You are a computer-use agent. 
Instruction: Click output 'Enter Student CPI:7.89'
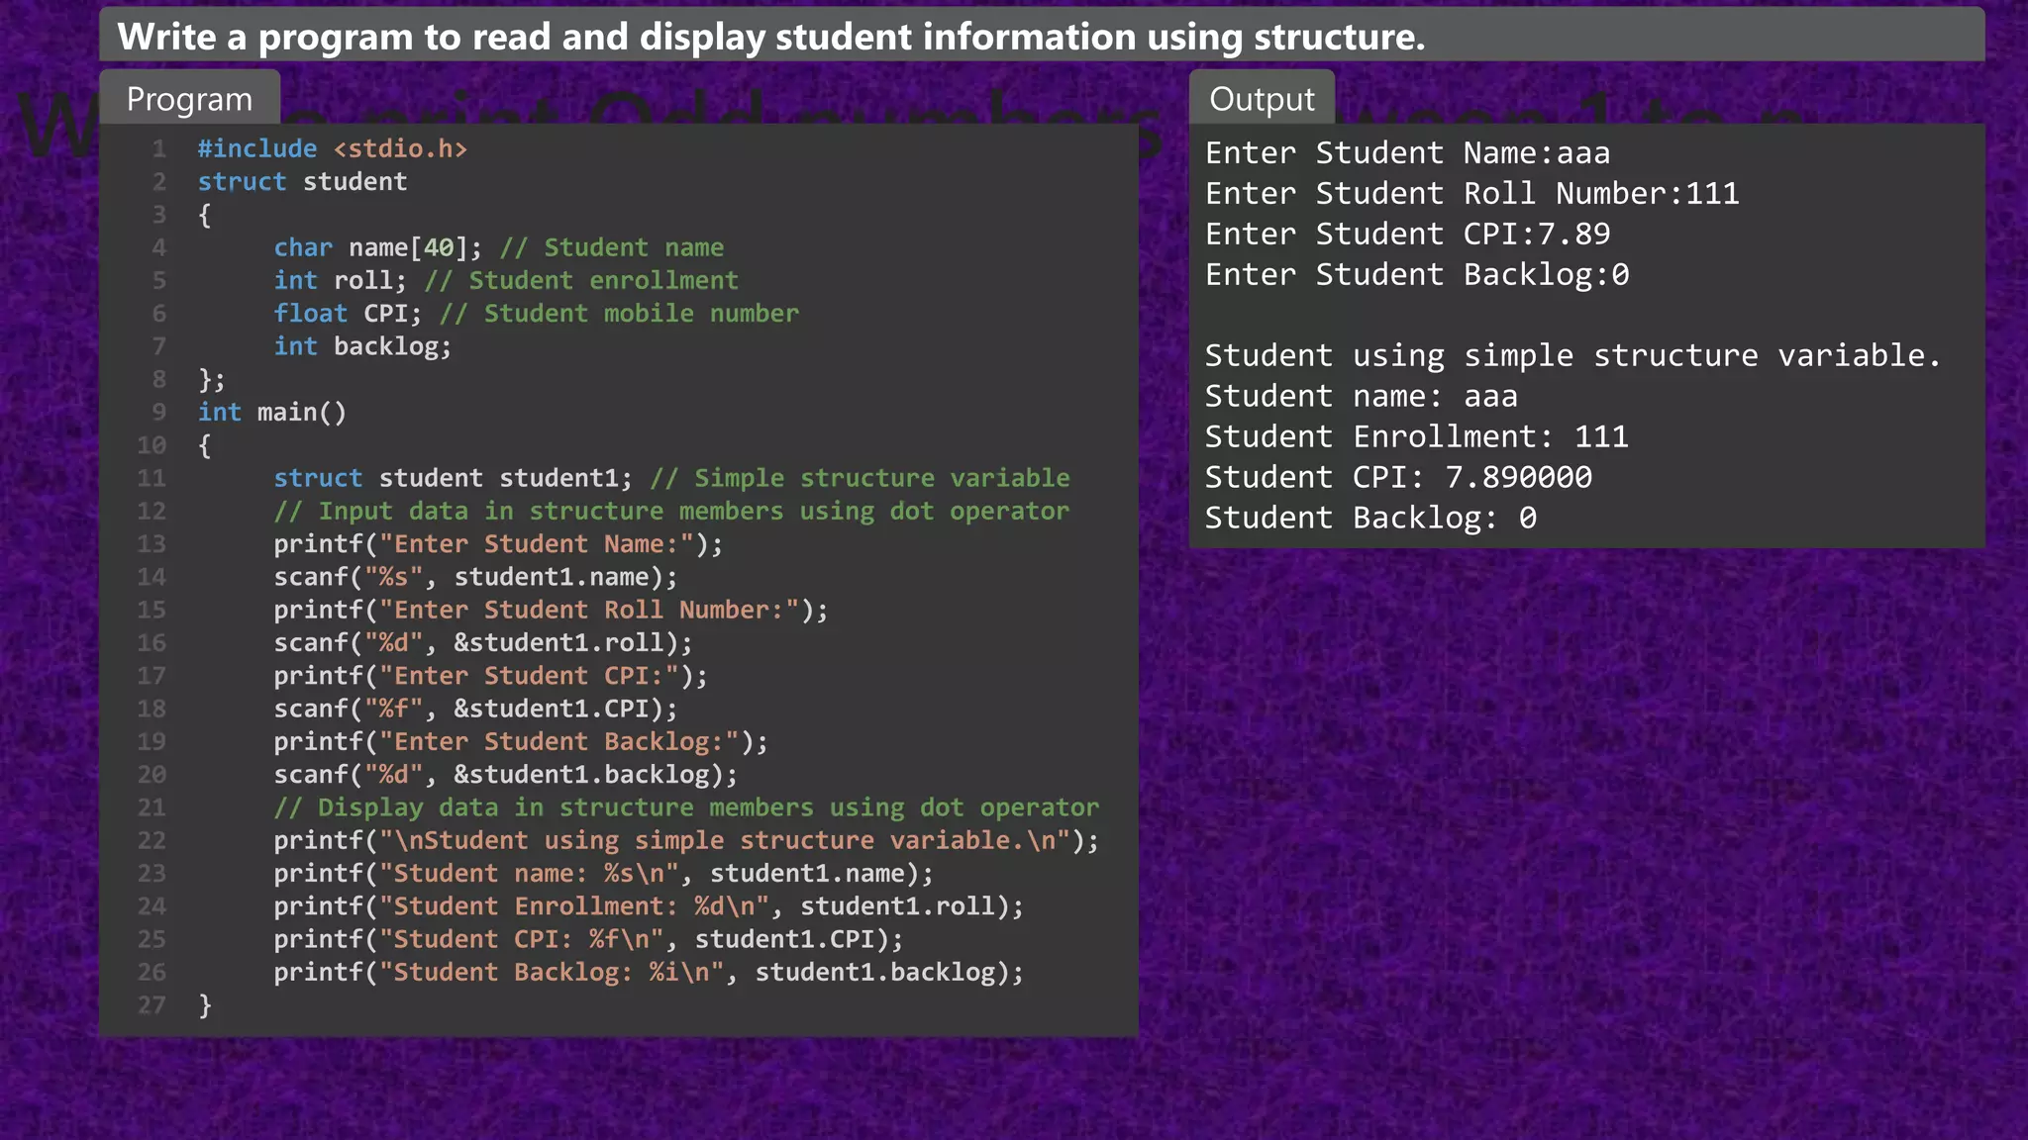pyautogui.click(x=1407, y=235)
